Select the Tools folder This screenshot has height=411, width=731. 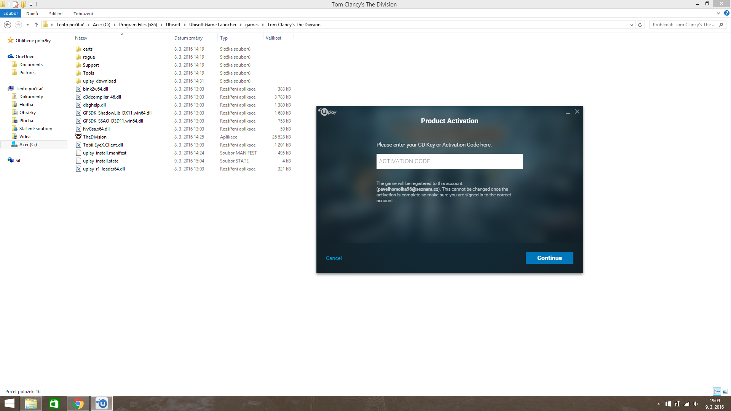click(x=88, y=73)
